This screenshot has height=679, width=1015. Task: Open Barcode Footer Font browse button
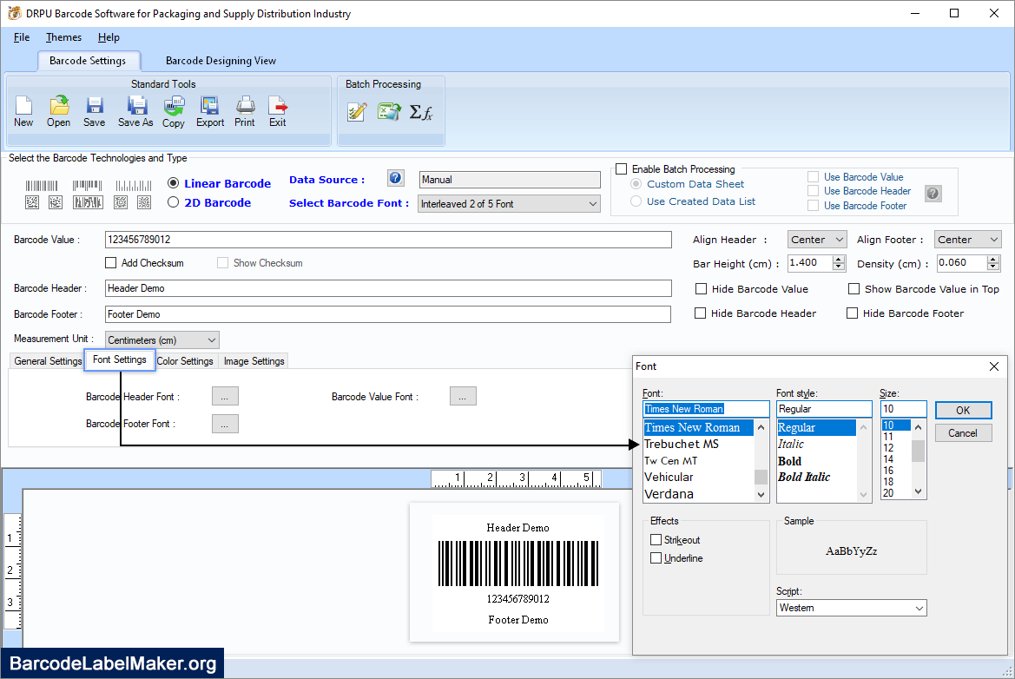tap(225, 424)
